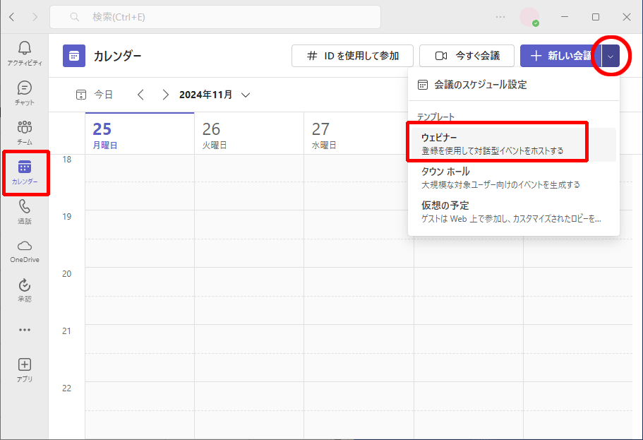
Task: Open settings and more menu in title bar
Action: click(x=500, y=16)
